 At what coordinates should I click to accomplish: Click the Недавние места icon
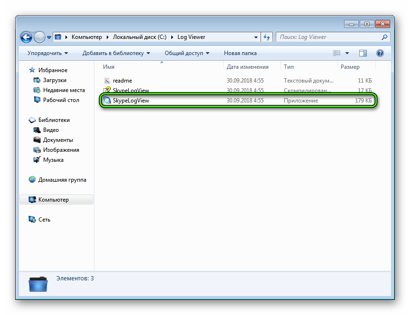click(x=37, y=90)
